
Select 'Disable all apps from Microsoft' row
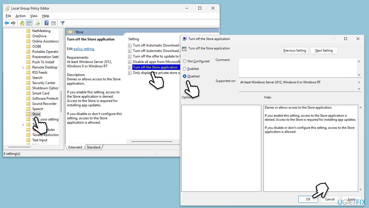pyautogui.click(x=154, y=62)
